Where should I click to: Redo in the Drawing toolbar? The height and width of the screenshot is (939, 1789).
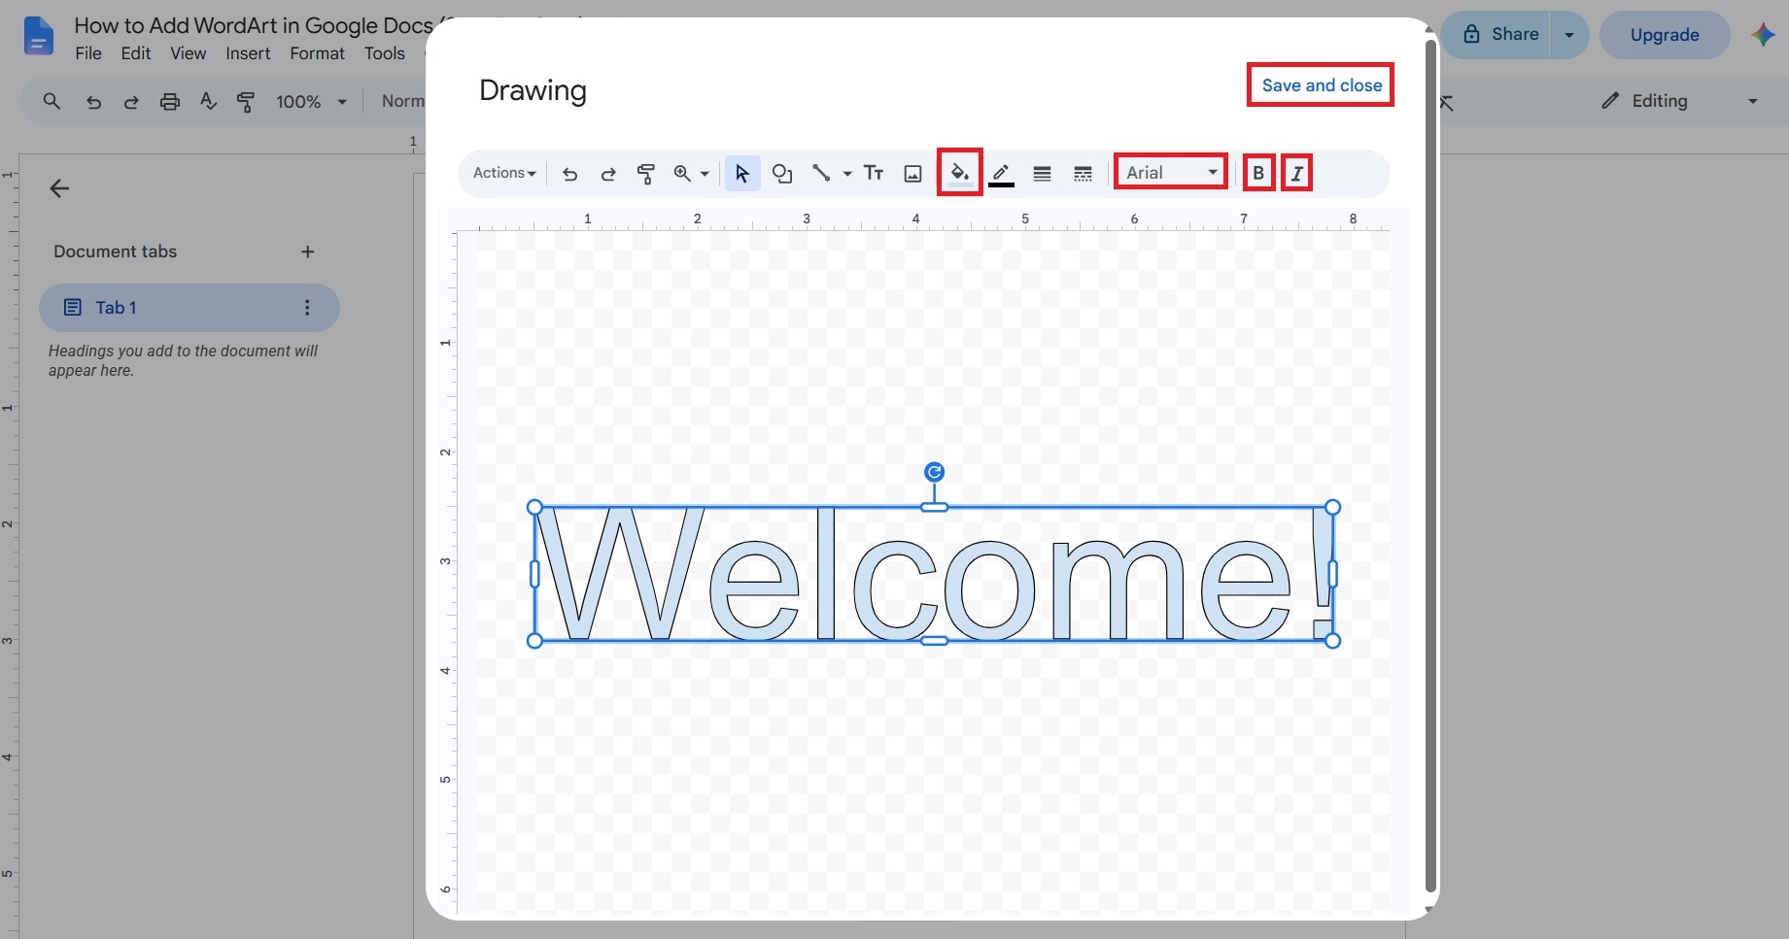(608, 174)
